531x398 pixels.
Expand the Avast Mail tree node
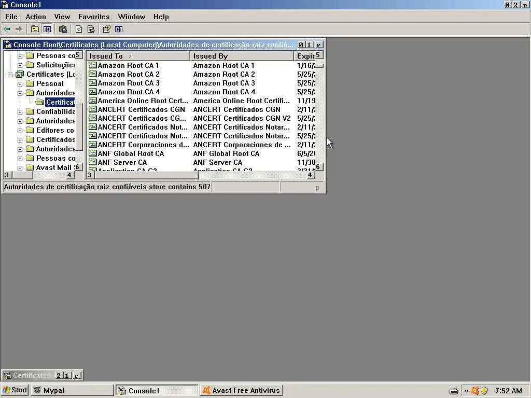[20, 167]
